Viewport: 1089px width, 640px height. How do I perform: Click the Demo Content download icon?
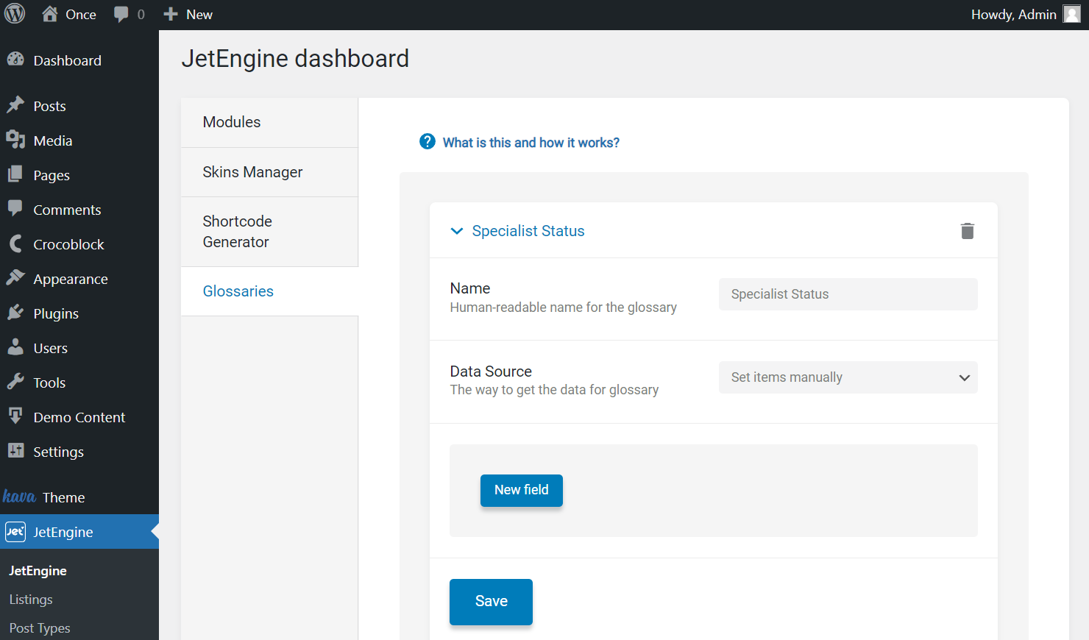(x=15, y=416)
